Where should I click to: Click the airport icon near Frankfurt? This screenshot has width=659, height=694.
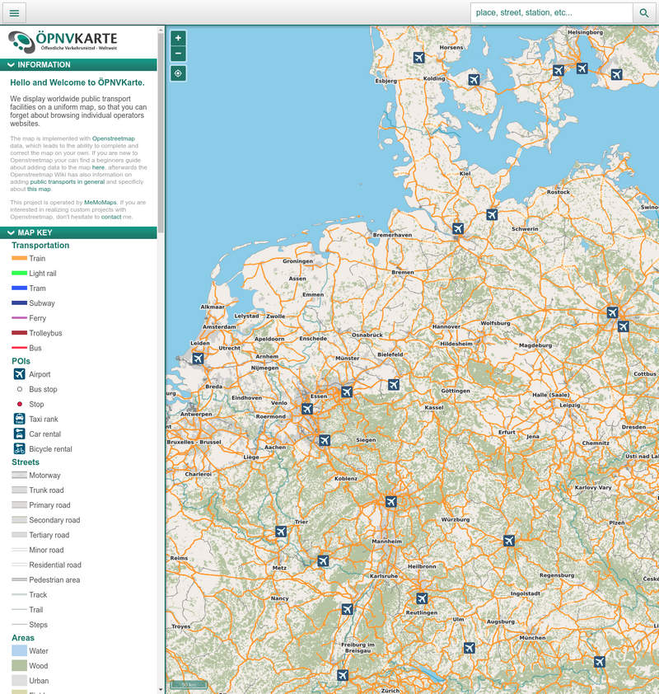pos(391,501)
